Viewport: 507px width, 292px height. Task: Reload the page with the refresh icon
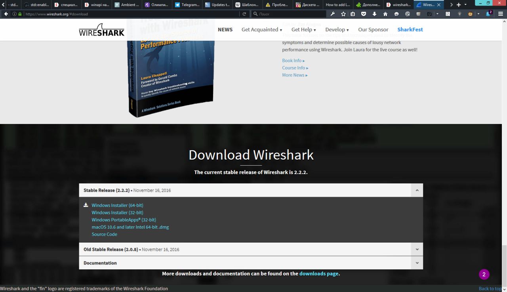tap(244, 14)
